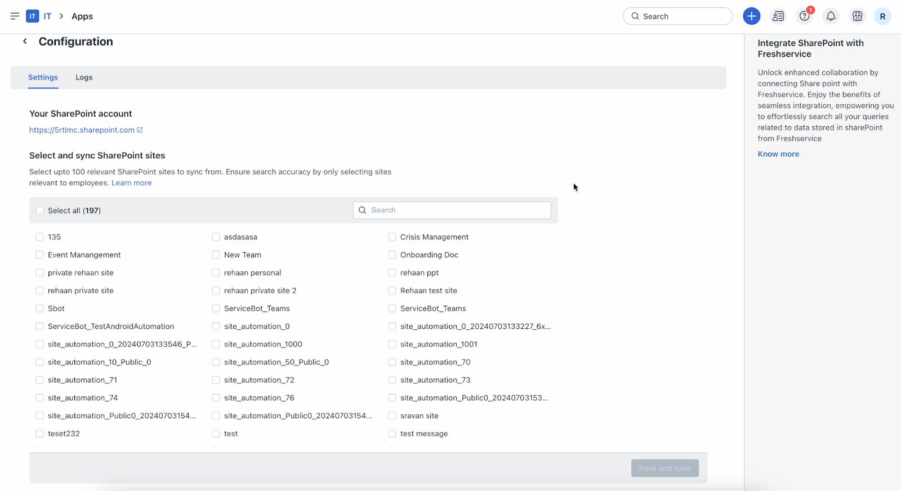Check the rehaan ppt checkbox
Image resolution: width=901 pixels, height=491 pixels.
click(392, 273)
